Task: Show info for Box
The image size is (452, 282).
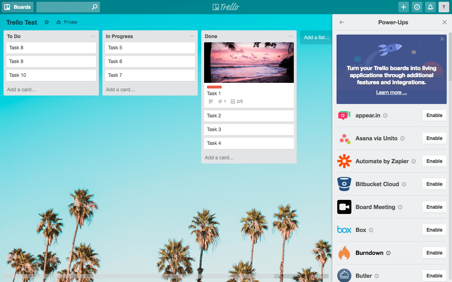Action: [371, 230]
